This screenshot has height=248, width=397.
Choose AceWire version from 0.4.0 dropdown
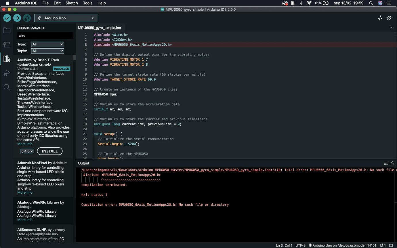(x=27, y=151)
